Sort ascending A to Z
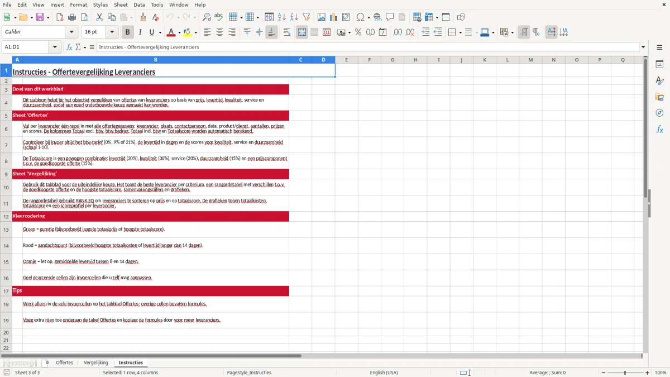The height and width of the screenshot is (377, 670). coord(282,17)
